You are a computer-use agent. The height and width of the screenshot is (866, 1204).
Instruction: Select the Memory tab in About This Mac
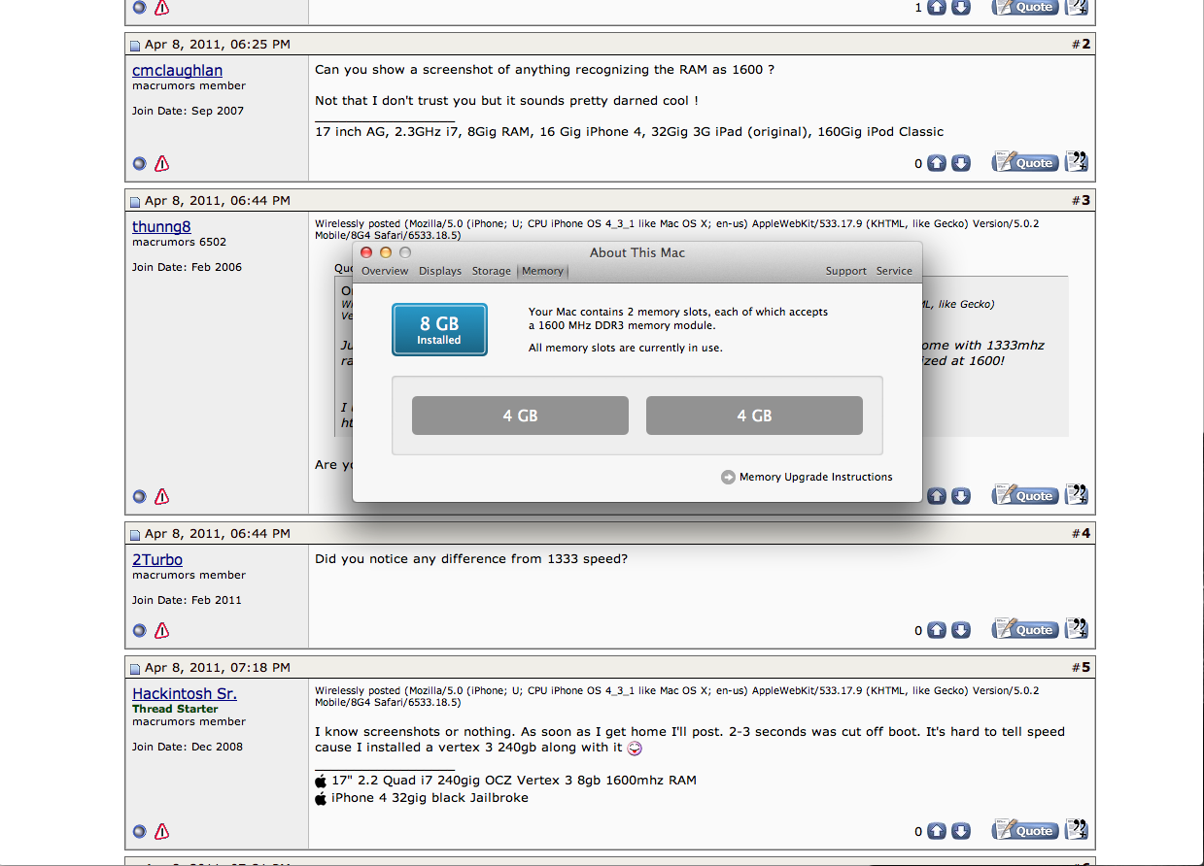coord(542,271)
